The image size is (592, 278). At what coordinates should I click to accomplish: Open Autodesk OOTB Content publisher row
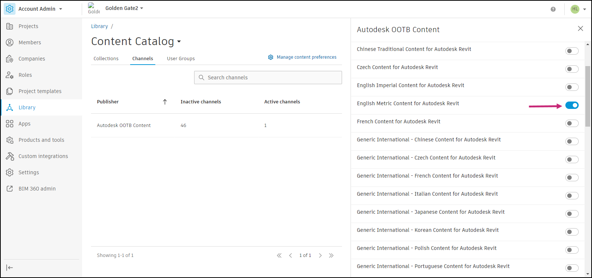(x=124, y=126)
